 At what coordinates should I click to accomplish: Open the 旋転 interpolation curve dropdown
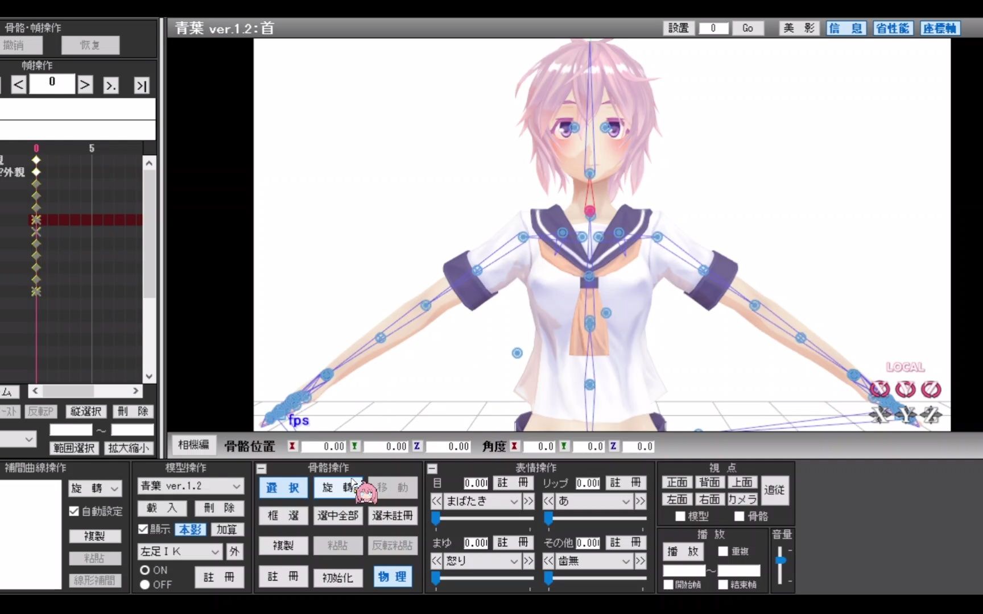(x=95, y=488)
